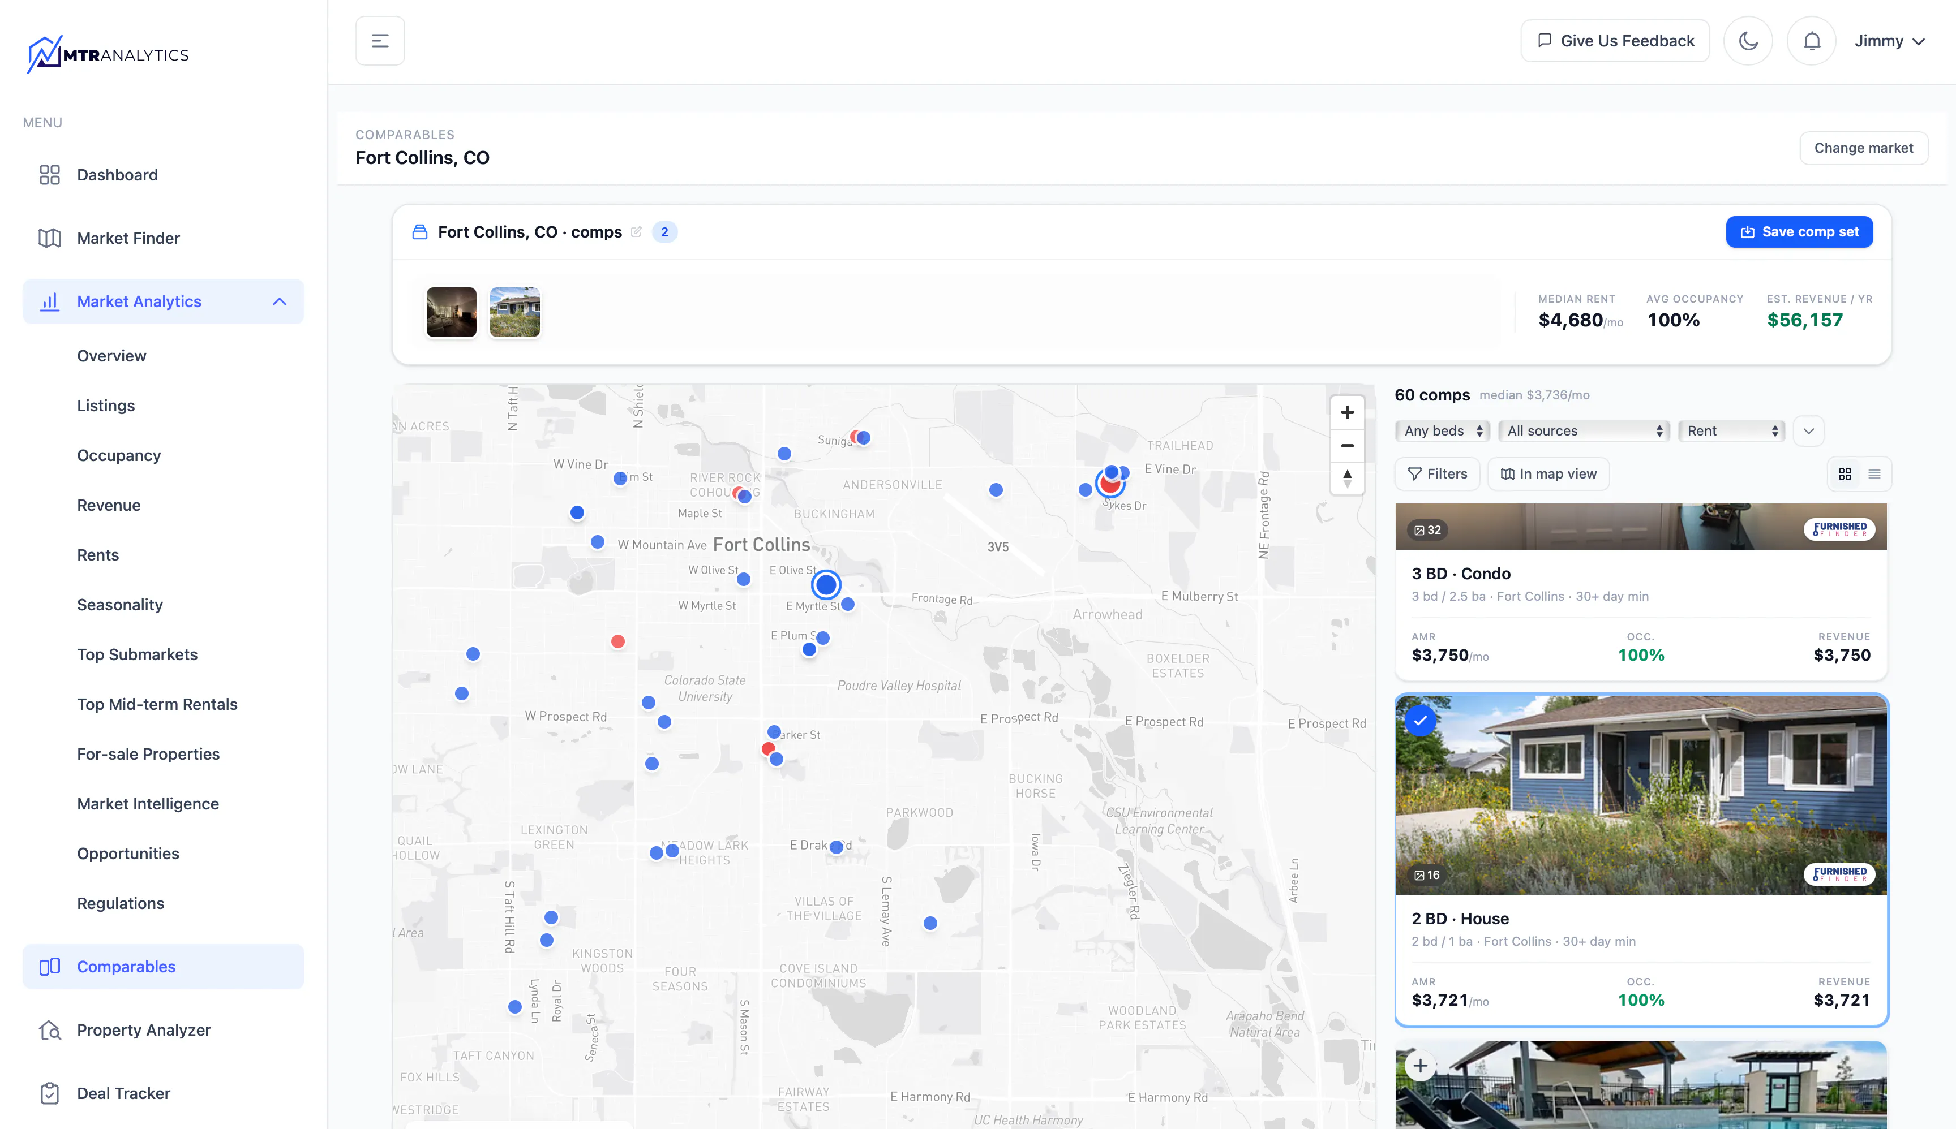This screenshot has width=1956, height=1129.
Task: View 32 photos badge on condo
Action: 1427,531
